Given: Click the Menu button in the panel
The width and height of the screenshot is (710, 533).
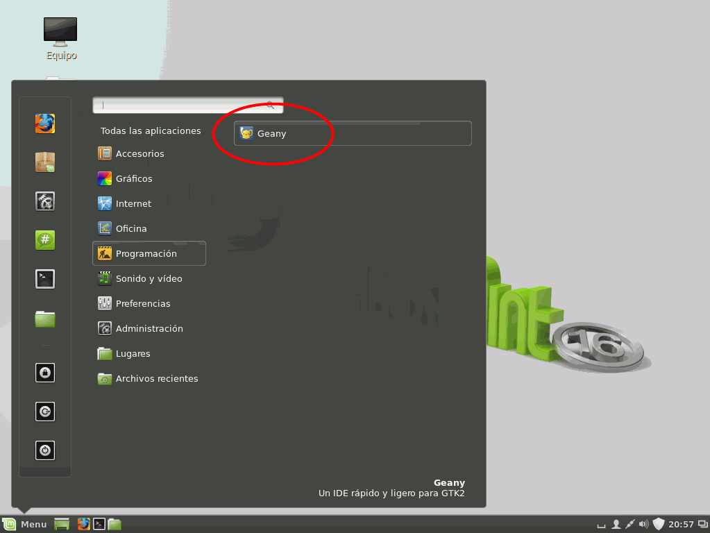Looking at the screenshot, I should click(25, 524).
